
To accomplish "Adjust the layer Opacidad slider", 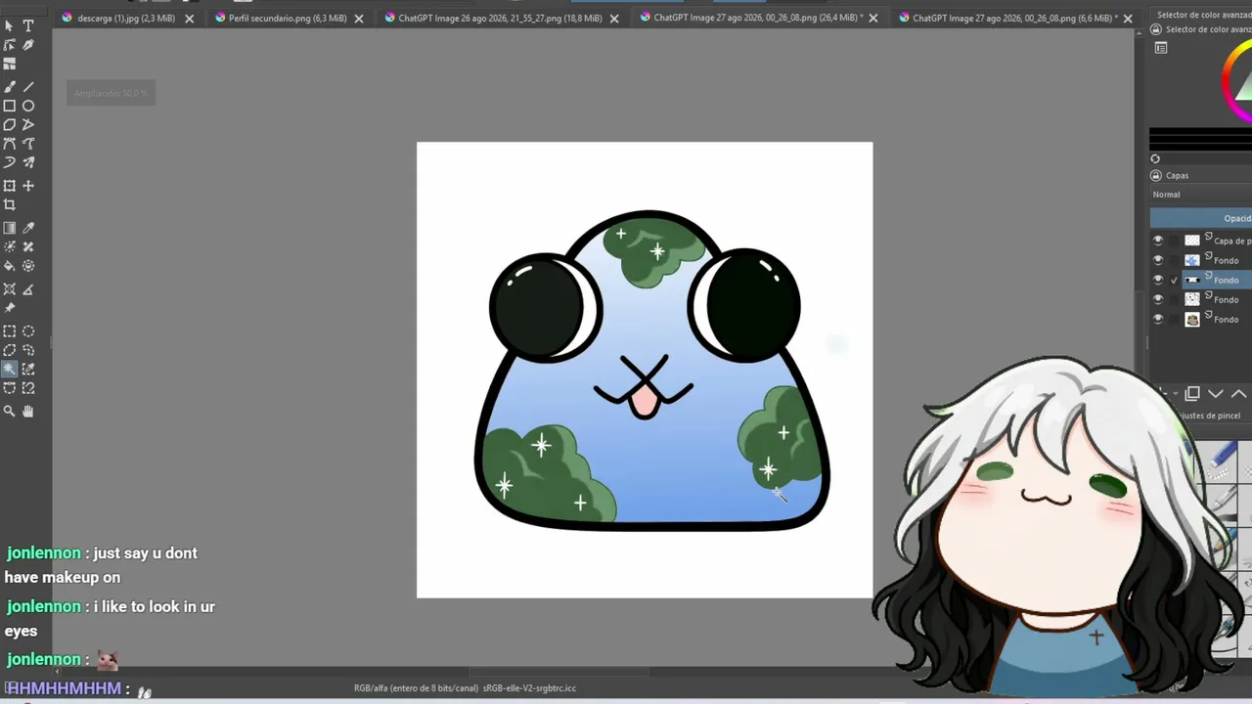I will [1201, 218].
